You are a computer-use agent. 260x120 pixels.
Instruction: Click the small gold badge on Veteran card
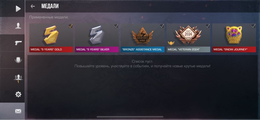[x=171, y=43]
